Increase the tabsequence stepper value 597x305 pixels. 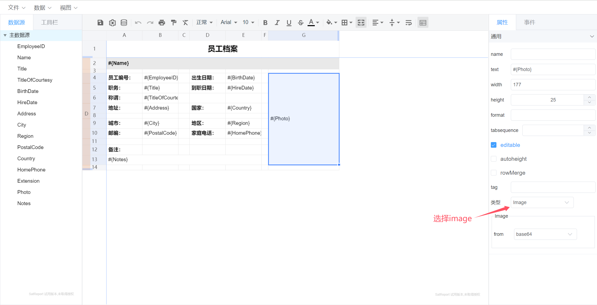click(x=590, y=128)
